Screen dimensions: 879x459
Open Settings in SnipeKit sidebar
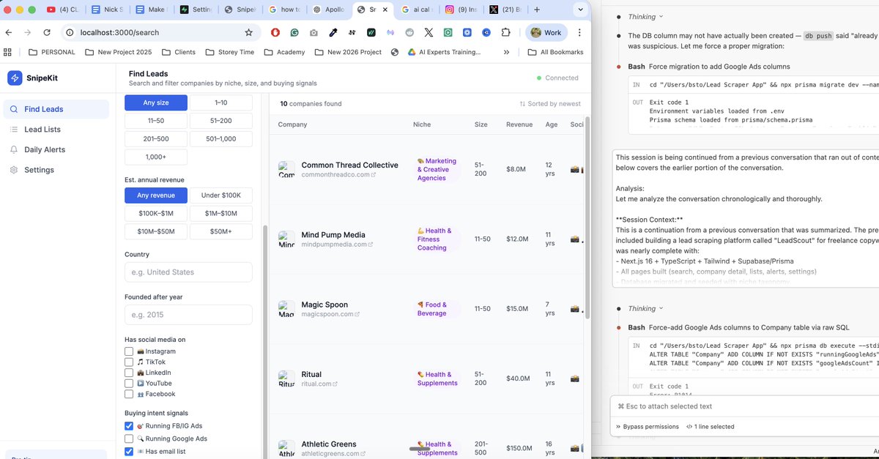coord(39,170)
